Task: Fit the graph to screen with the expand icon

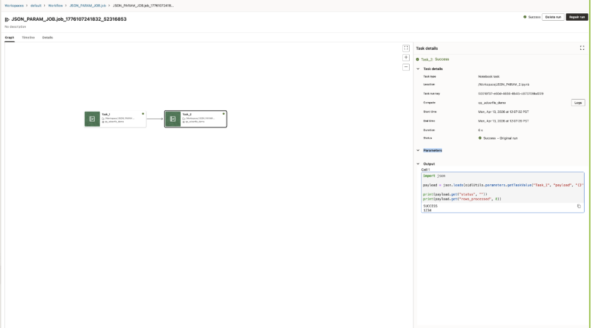Action: 406,48
